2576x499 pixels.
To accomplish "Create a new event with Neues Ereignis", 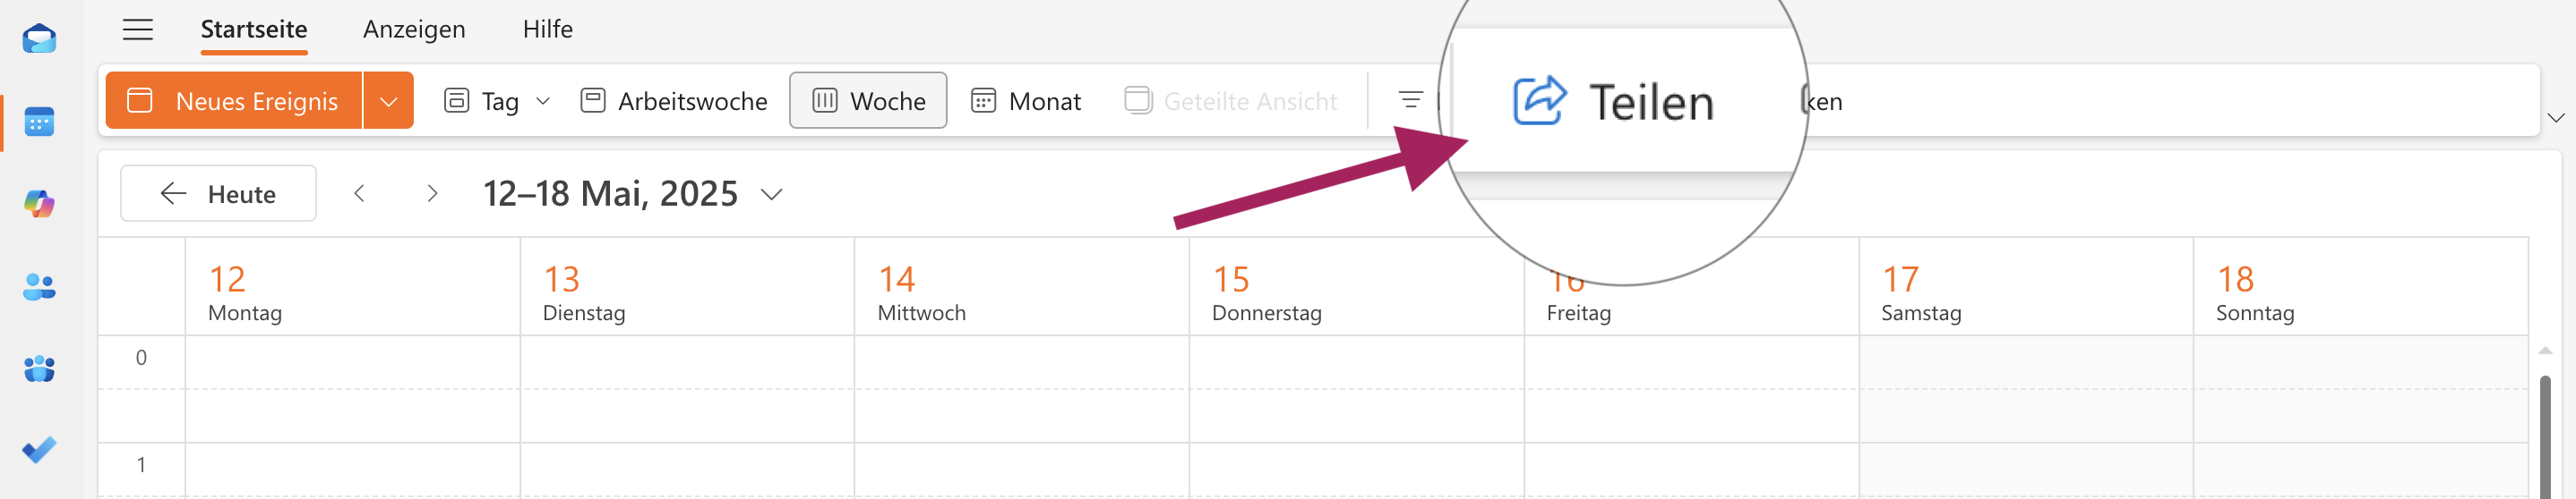I will point(234,101).
